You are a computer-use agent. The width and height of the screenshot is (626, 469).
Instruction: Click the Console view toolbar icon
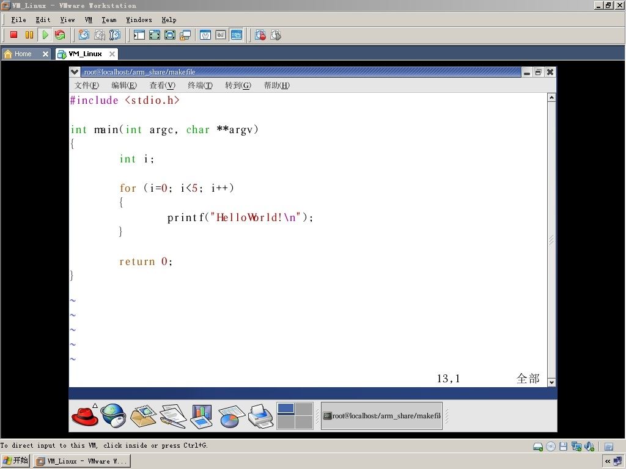[x=237, y=35]
